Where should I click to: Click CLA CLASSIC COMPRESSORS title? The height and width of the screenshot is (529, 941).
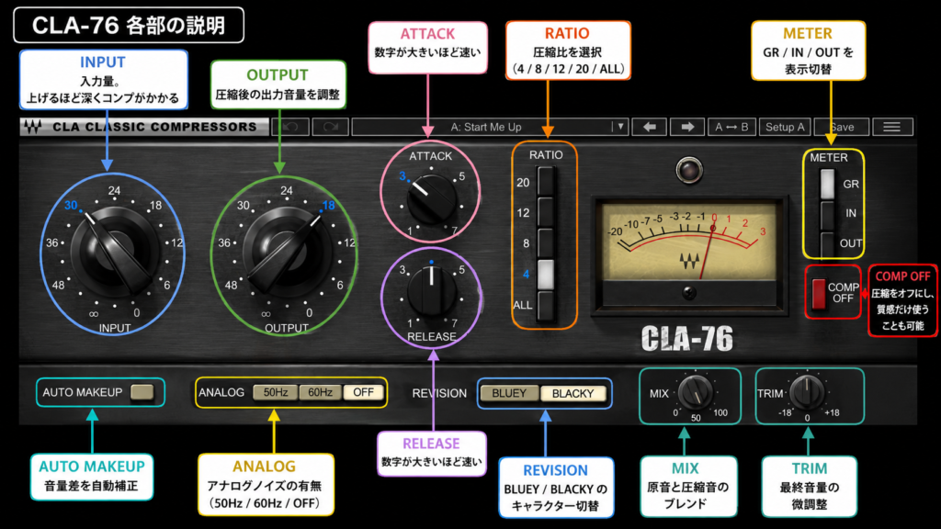click(154, 127)
